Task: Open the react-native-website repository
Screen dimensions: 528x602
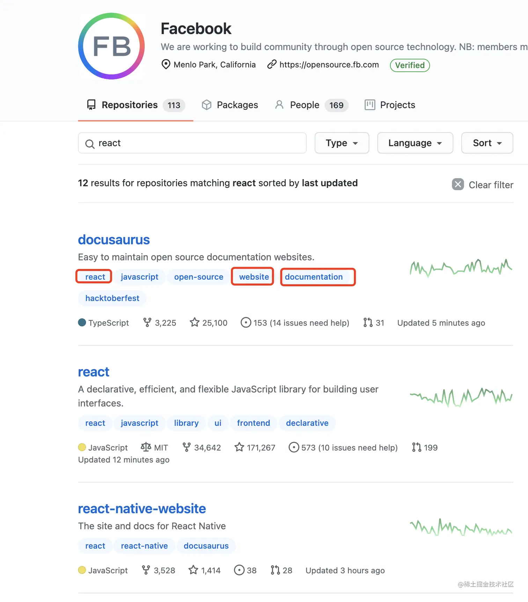Action: [x=142, y=509]
